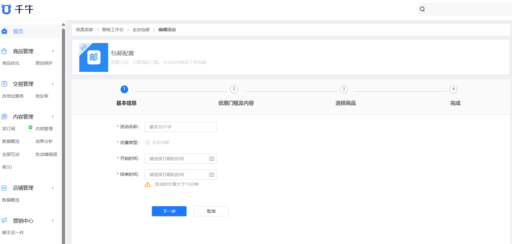This screenshot has width=512, height=244.
Task: Click step 1 circle 基本信息
Action: click(x=124, y=89)
